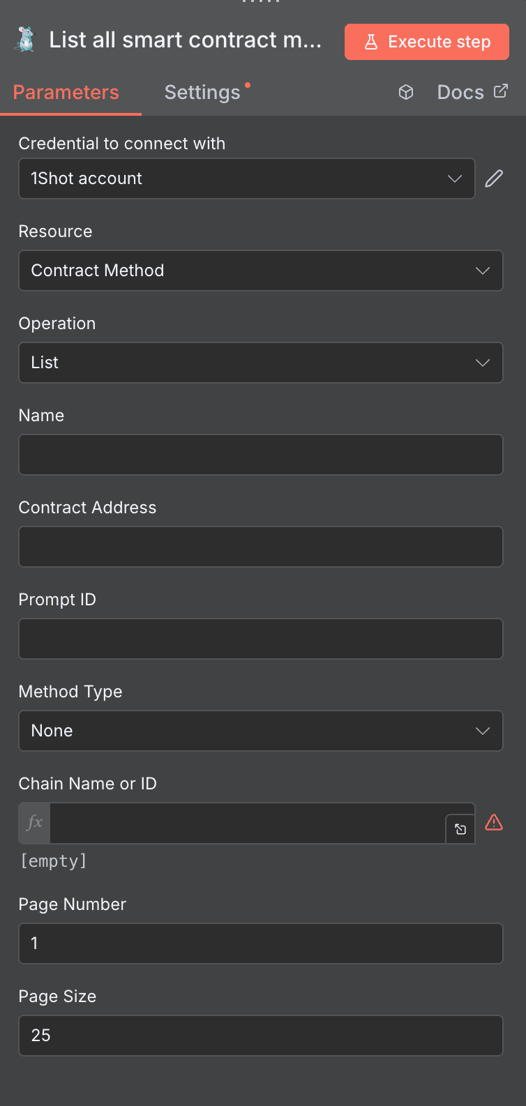Click the Page Size field containing 25

tap(260, 1036)
